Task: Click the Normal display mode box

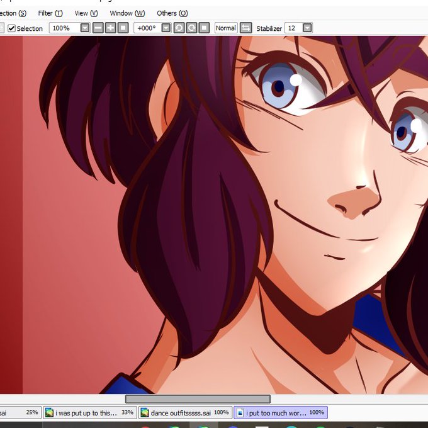Action: click(226, 28)
